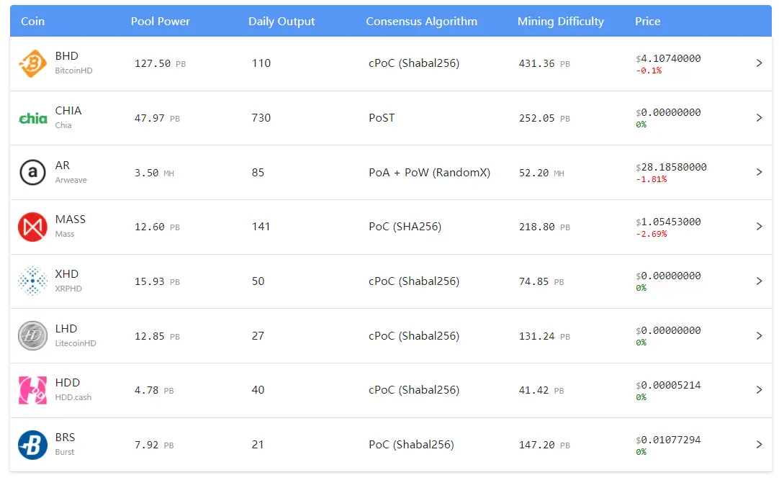Expand the HDD row chevron arrow

(x=759, y=389)
